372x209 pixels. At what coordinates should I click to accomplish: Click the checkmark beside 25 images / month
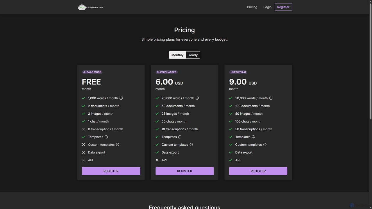pos(157,113)
